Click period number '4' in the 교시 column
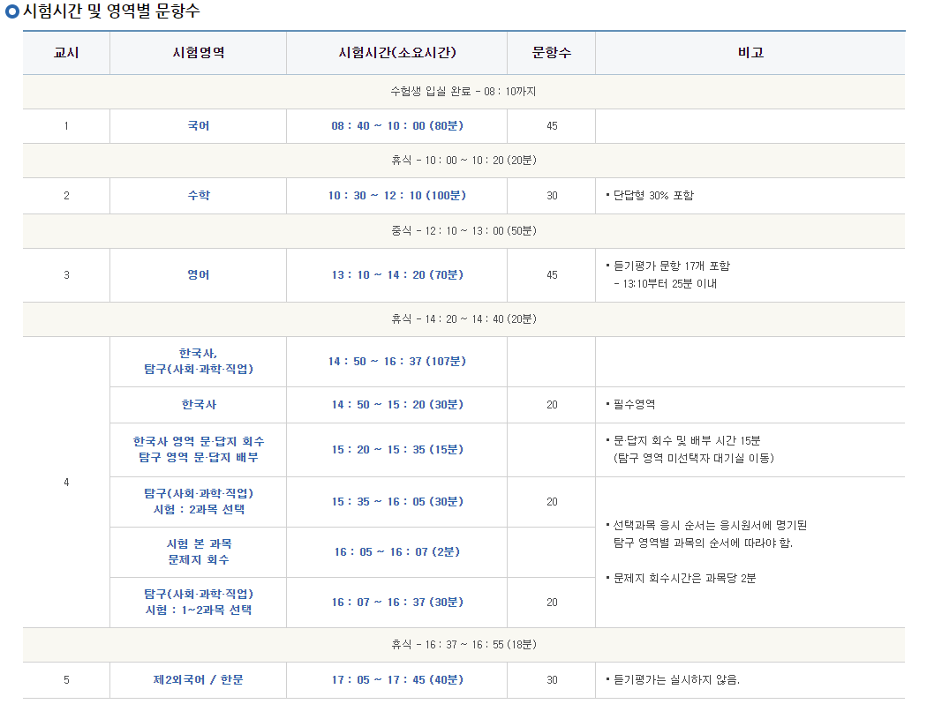Viewport: 927px width, 704px height. [66, 483]
